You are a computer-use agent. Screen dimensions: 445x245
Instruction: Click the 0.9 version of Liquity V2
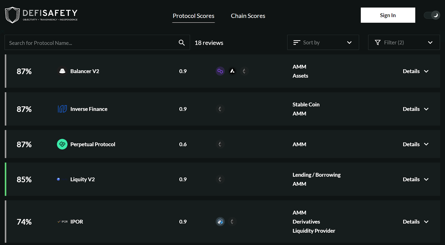click(183, 179)
